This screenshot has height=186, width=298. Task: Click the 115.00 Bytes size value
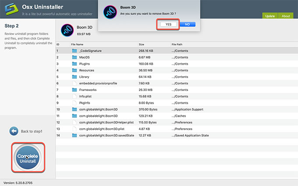[148, 122]
